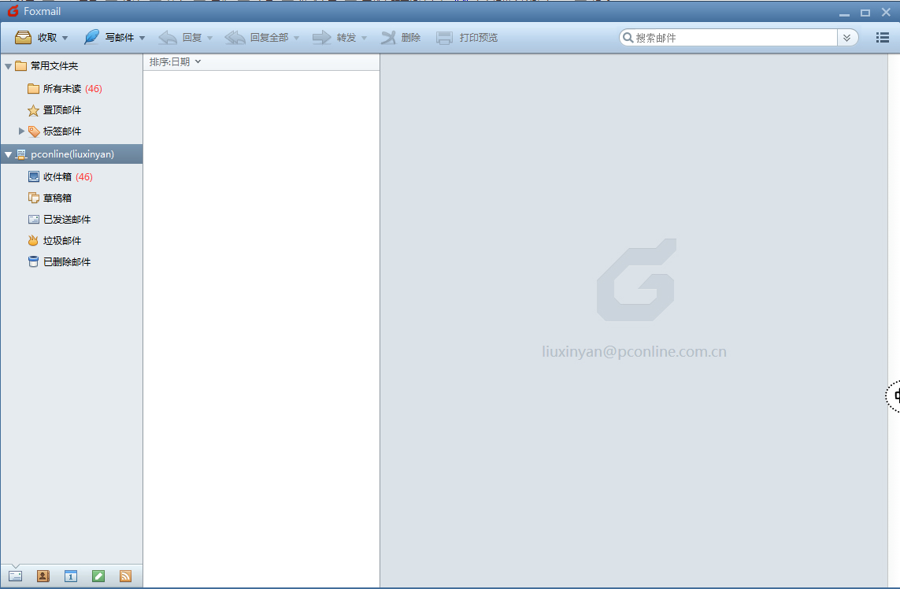Open RSS subscriptions from bottom bar

tap(125, 576)
